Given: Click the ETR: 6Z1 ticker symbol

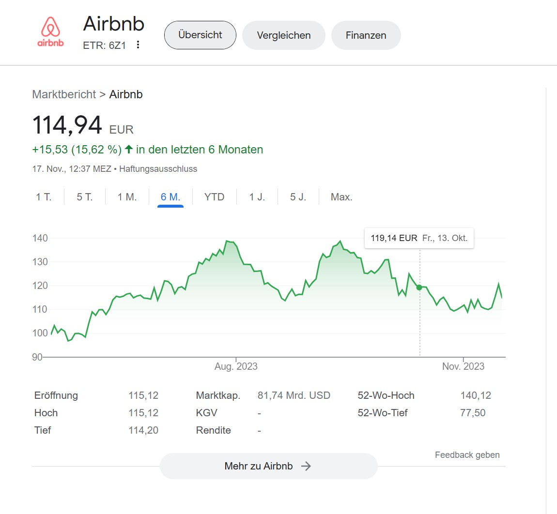Looking at the screenshot, I should [x=105, y=45].
